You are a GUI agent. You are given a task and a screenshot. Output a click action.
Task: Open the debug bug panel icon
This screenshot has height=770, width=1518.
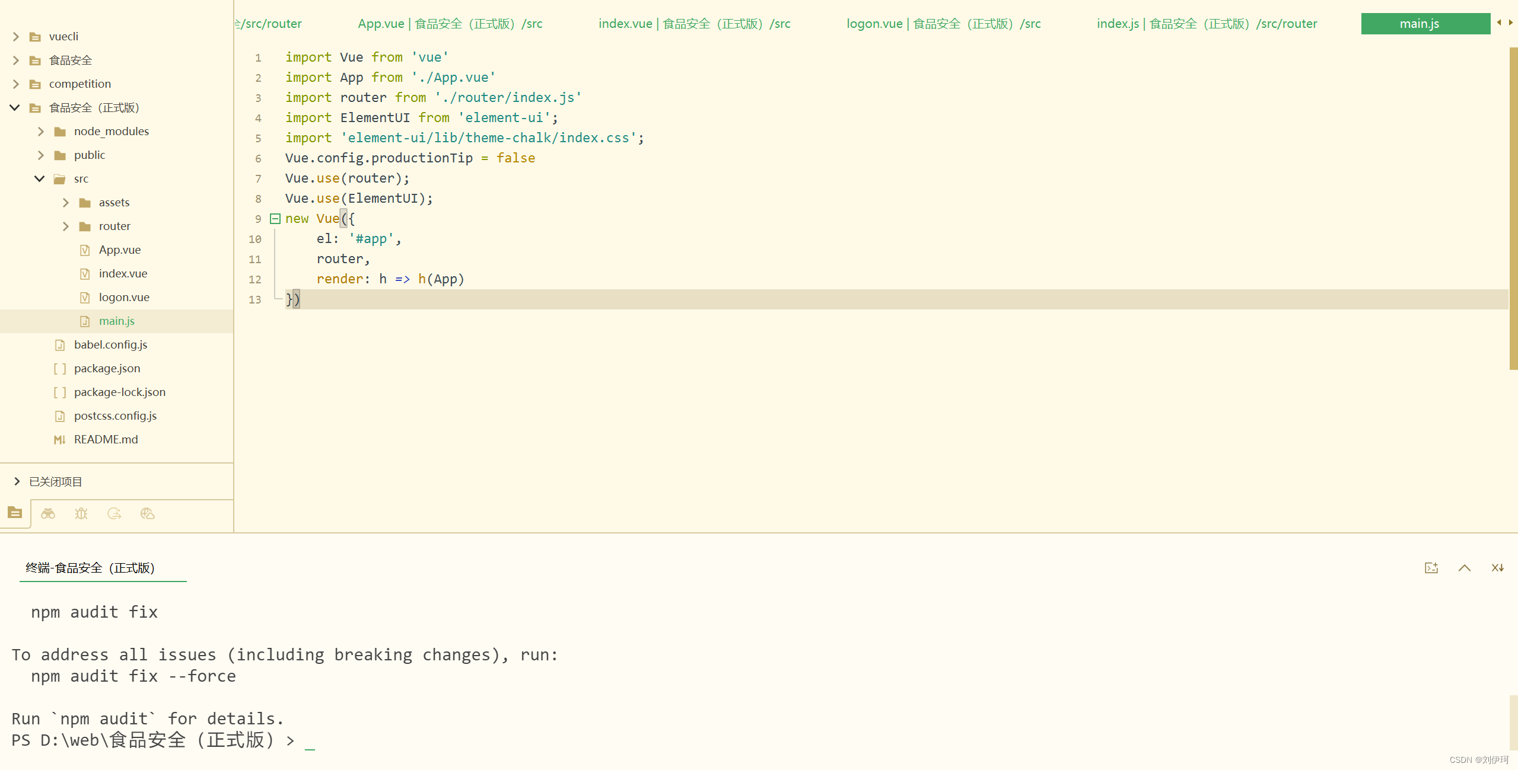[81, 514]
